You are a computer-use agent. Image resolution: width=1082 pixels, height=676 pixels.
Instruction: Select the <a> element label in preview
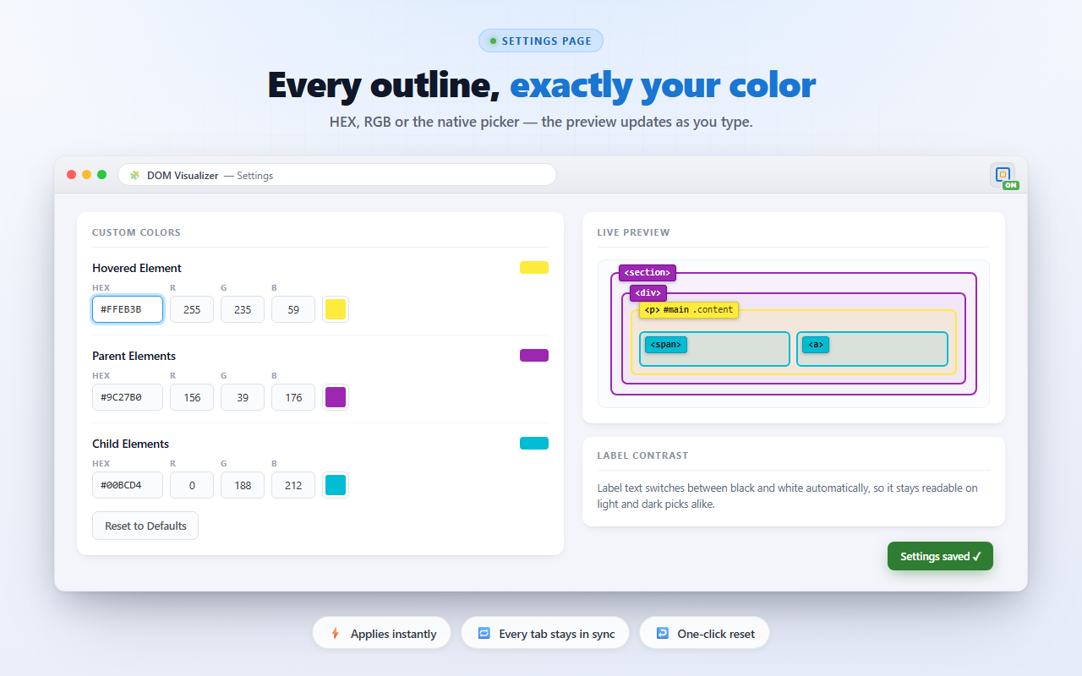pos(816,345)
